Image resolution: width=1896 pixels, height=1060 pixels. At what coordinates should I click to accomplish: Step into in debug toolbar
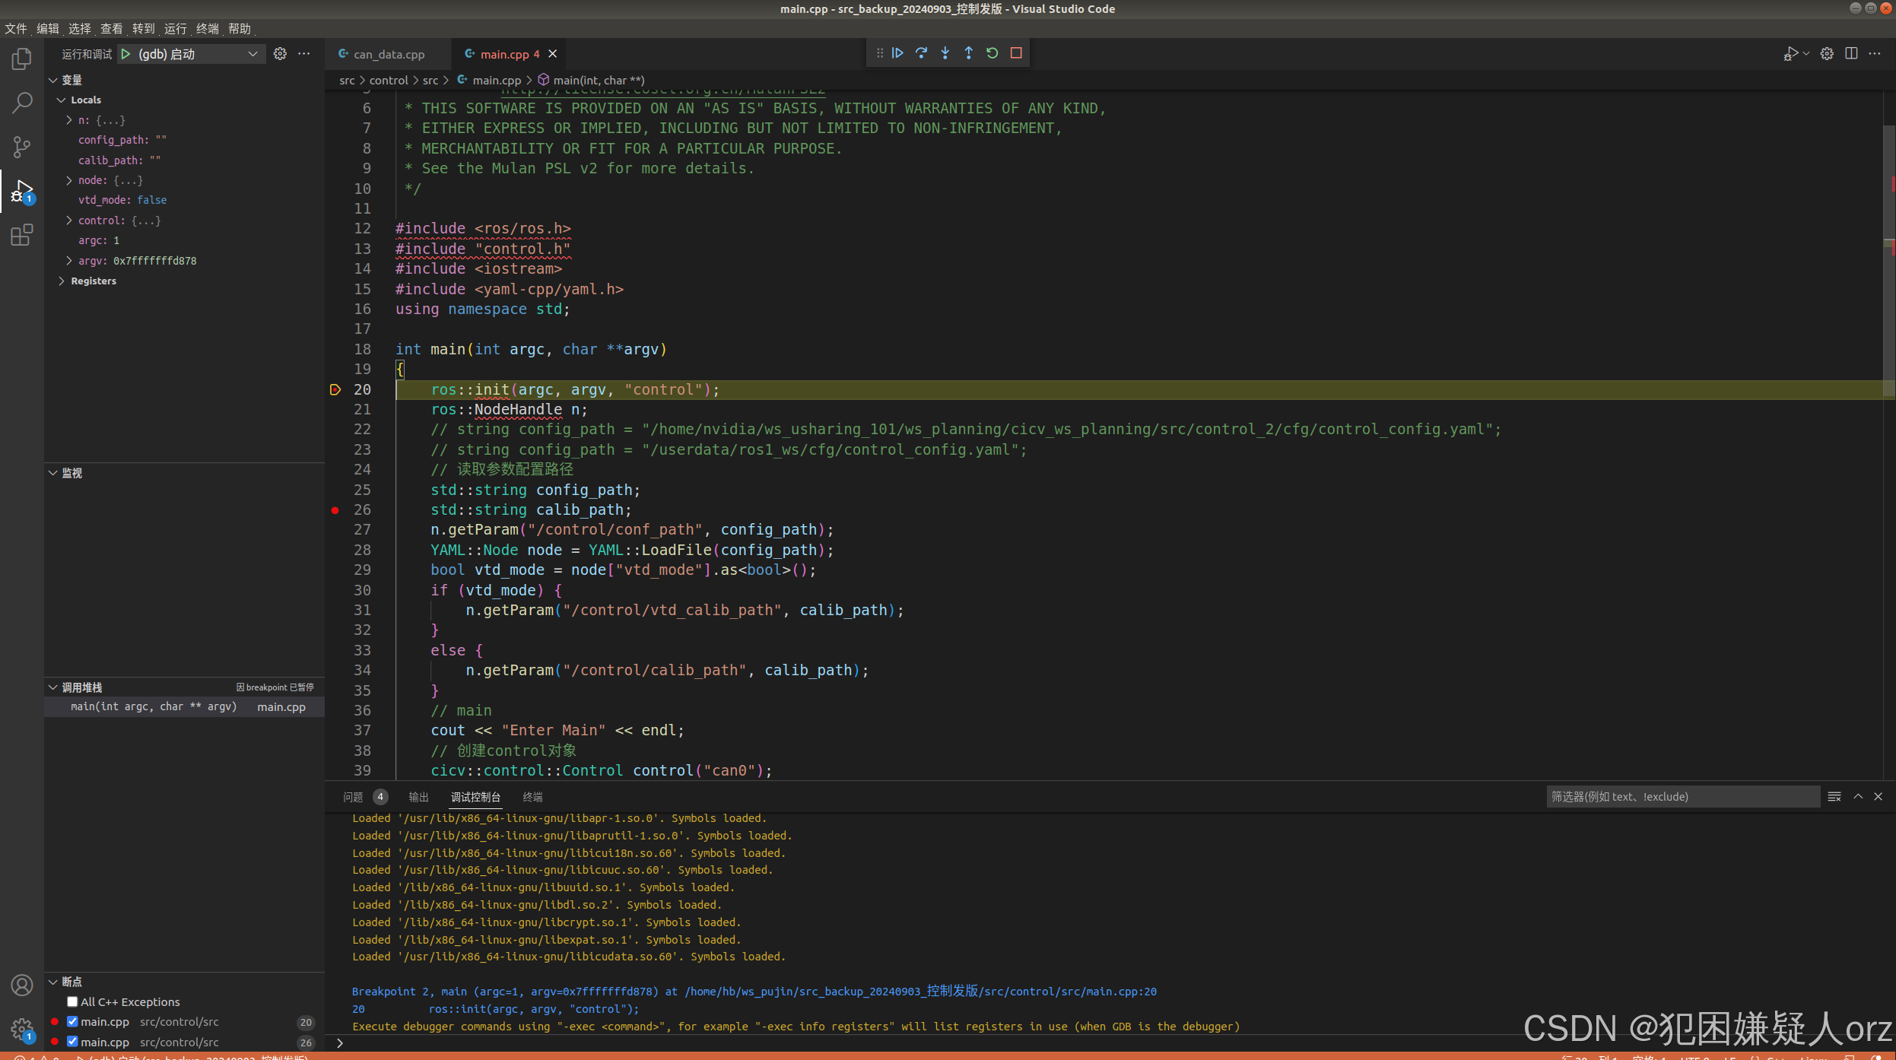point(945,53)
